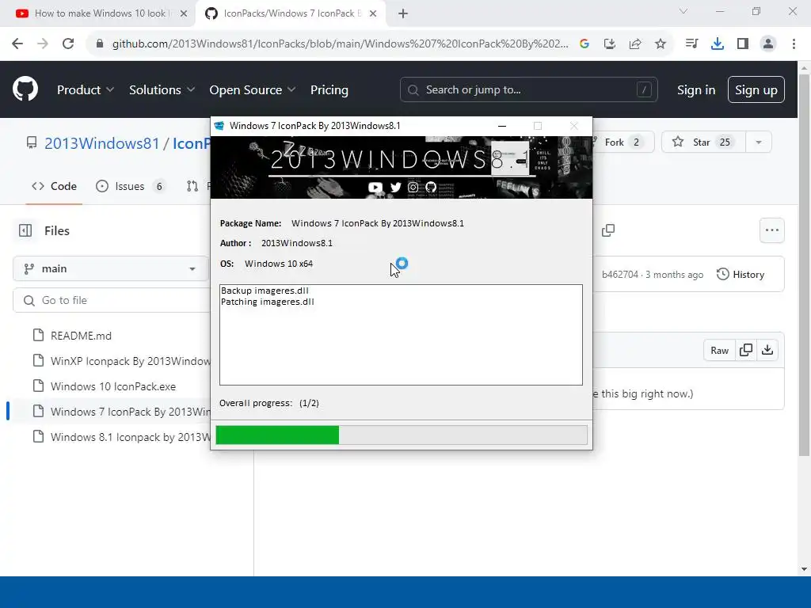Click Twitter icon in installer banner

[396, 187]
